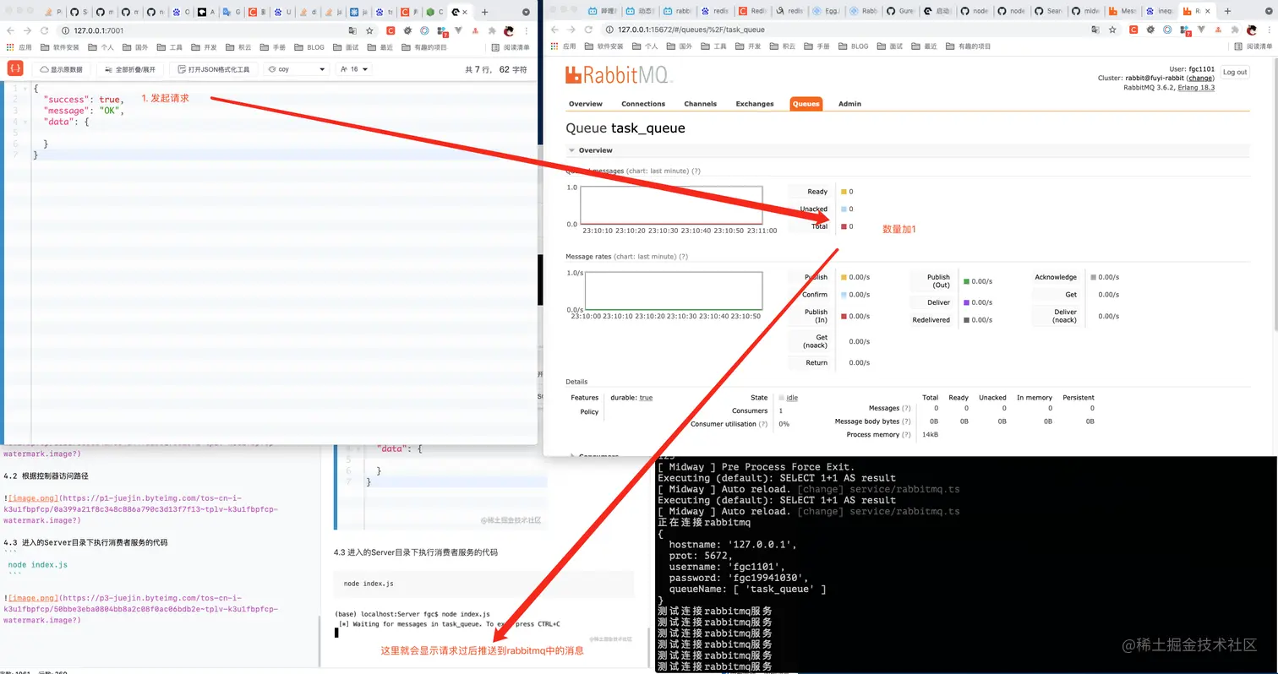The width and height of the screenshot is (1278, 674).
Task: Click the Consumer utilisation (?) help mark
Action: click(x=763, y=424)
